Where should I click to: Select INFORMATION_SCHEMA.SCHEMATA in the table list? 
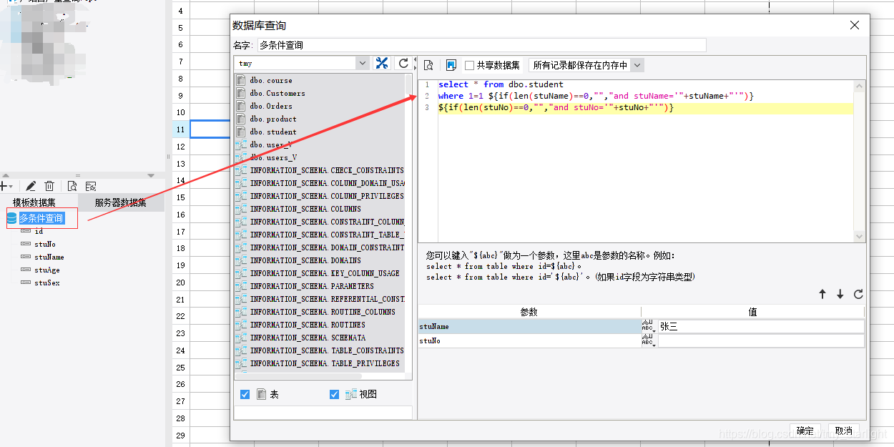(308, 338)
